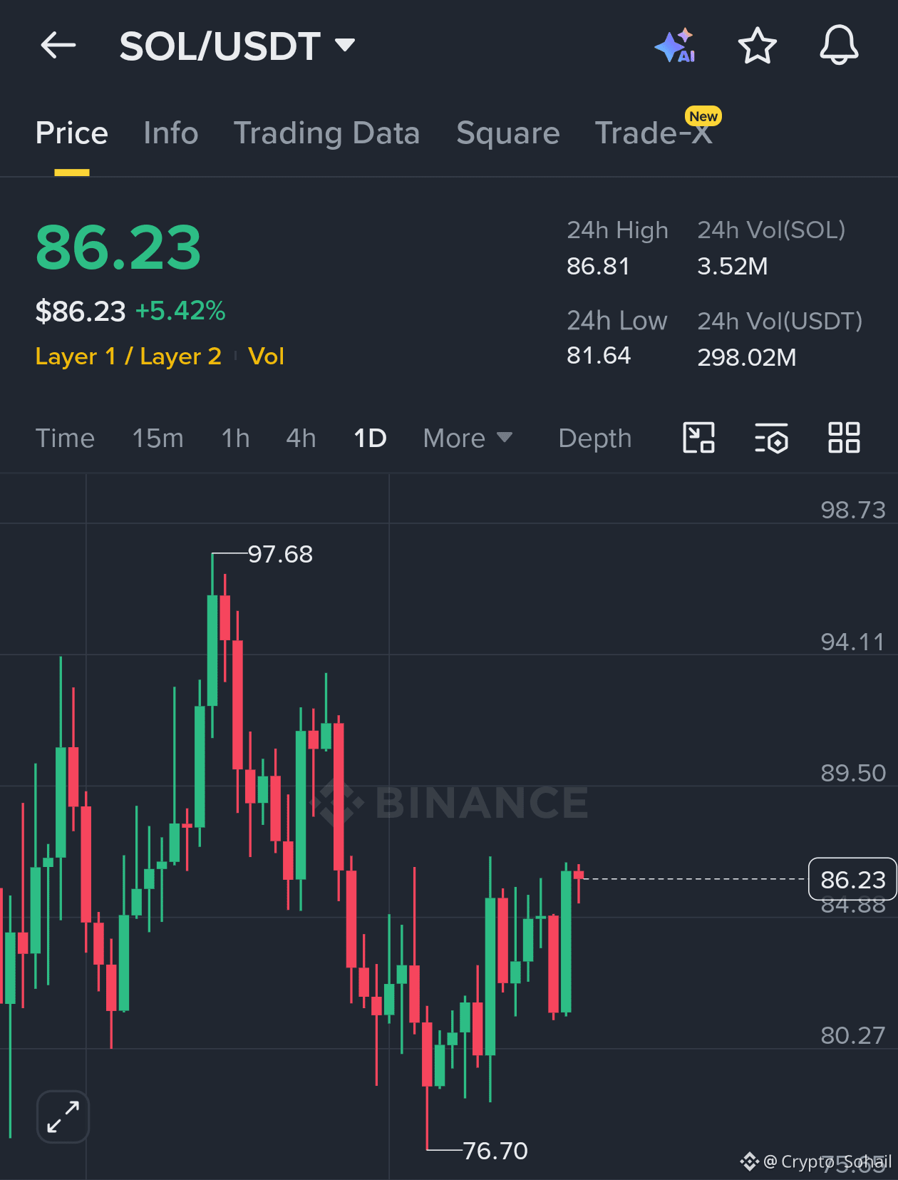Select the 1D chart interval
Viewport: 898px width, 1180px height.
click(x=371, y=438)
